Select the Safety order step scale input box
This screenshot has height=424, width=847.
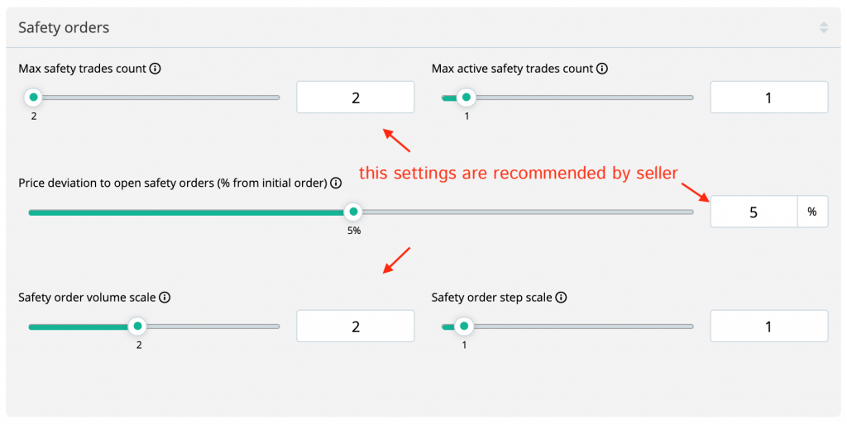click(768, 326)
